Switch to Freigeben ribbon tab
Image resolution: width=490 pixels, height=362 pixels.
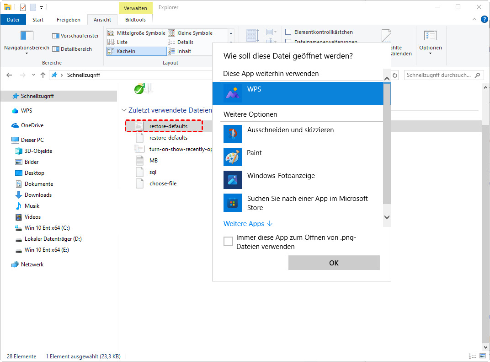69,19
